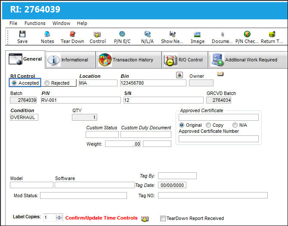Click Confirm/Update Time Controls red link

[x=102, y=218]
